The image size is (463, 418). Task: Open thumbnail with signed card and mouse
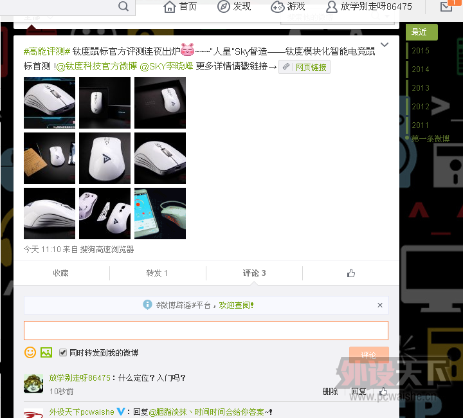[50, 158]
